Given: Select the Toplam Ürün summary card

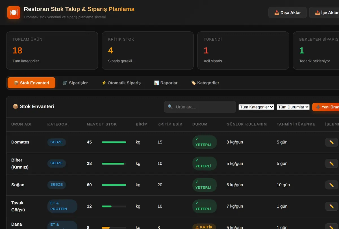Looking at the screenshot, I should (x=52, y=51).
